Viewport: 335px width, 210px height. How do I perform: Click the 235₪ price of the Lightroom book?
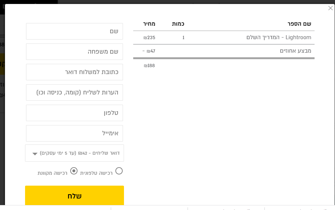(x=149, y=37)
